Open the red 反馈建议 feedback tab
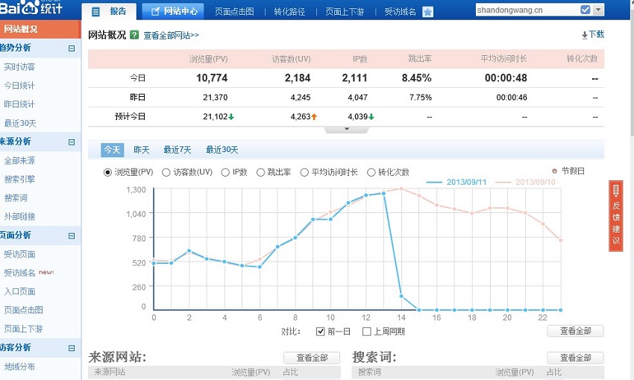Screen dimensions: 634x380 click(616, 216)
